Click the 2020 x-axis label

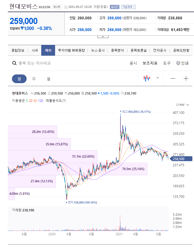[52, 234]
